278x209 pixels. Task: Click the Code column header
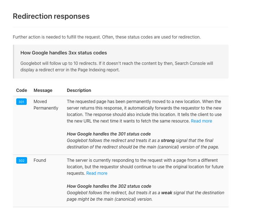[x=22, y=90]
